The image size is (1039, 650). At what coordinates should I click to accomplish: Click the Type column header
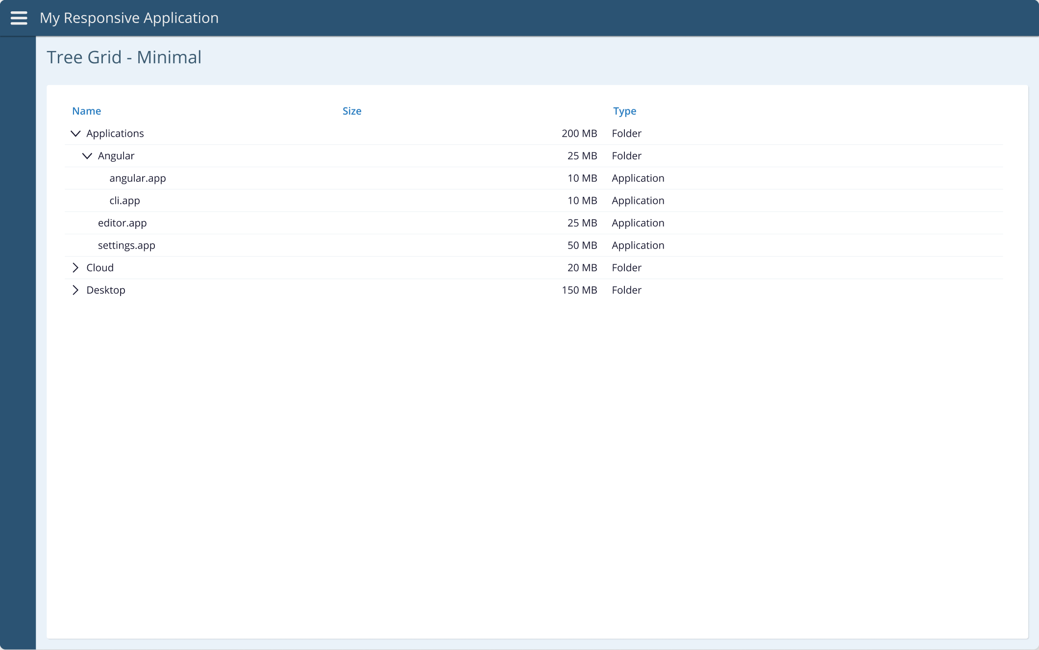[624, 111]
